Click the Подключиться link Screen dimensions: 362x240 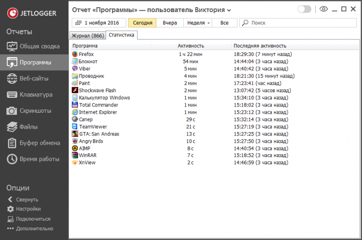[33, 219]
